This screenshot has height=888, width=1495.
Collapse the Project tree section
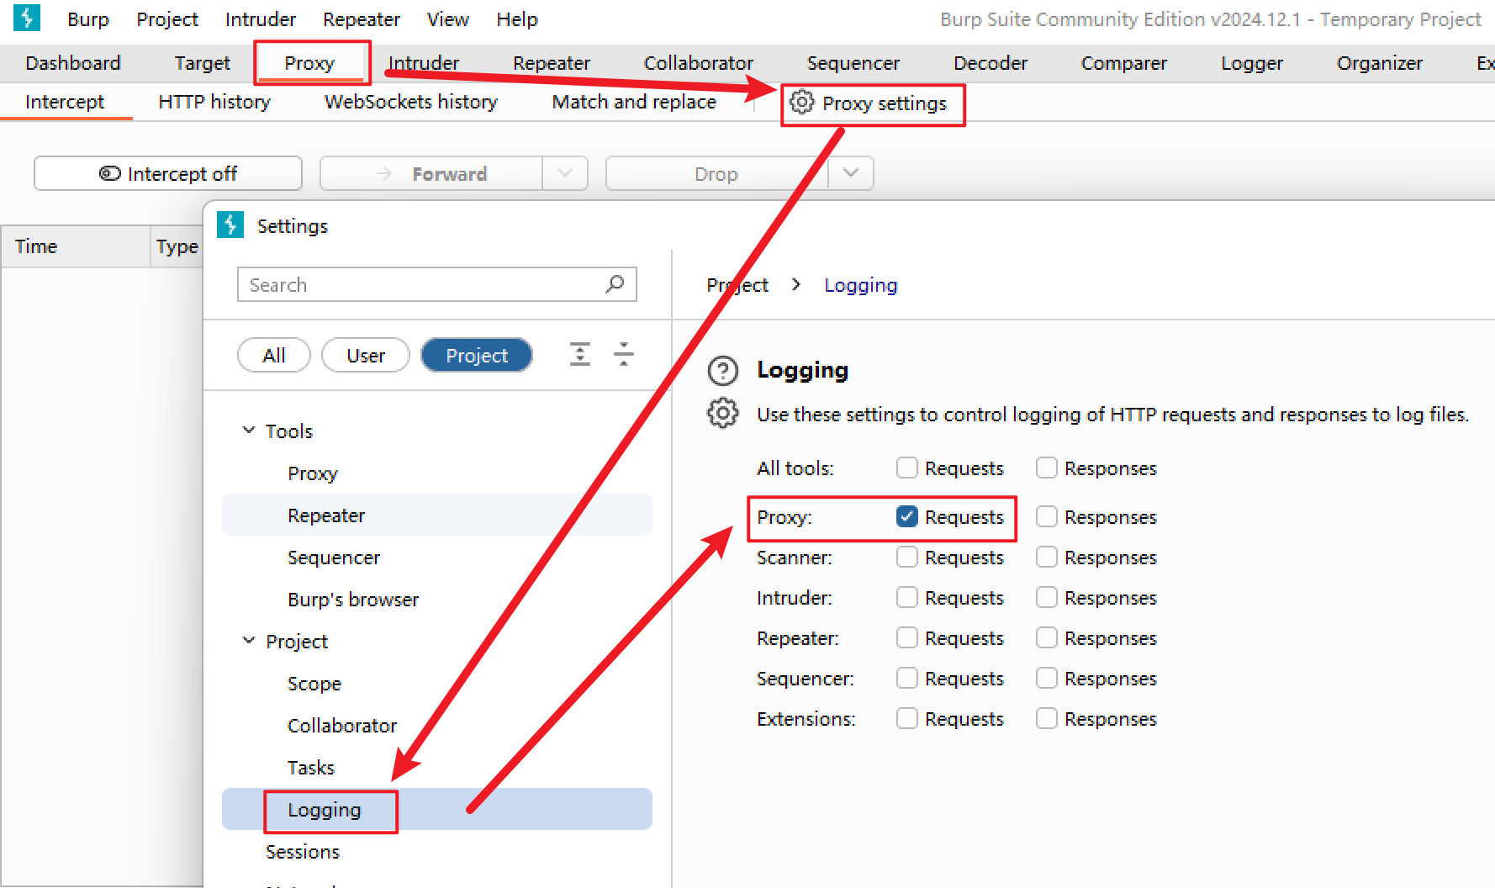click(249, 640)
